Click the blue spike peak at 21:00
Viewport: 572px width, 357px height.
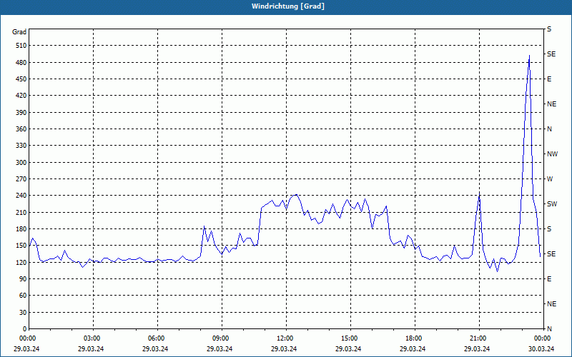coord(479,194)
